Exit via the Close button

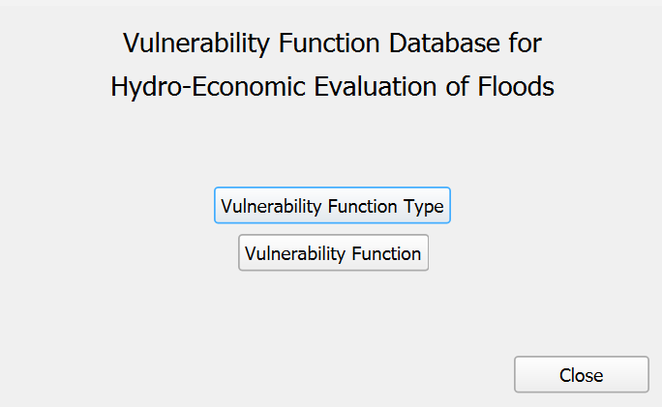pos(581,375)
